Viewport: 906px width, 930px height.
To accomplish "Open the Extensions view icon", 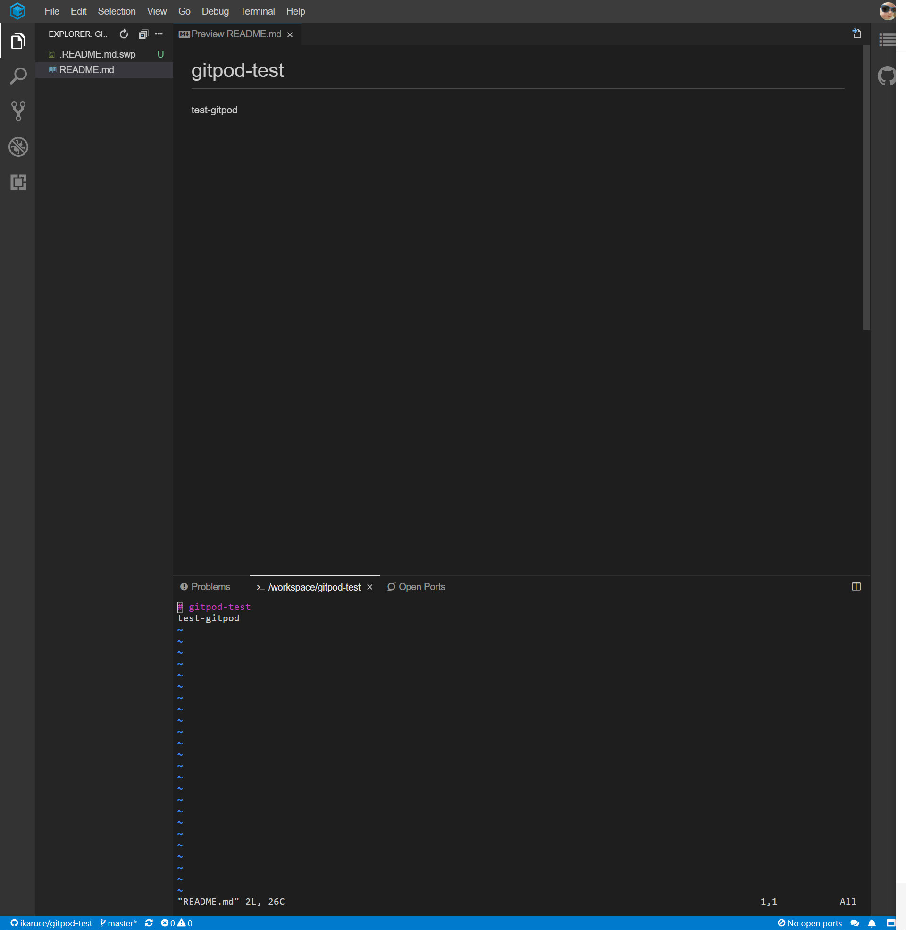I will (18, 182).
